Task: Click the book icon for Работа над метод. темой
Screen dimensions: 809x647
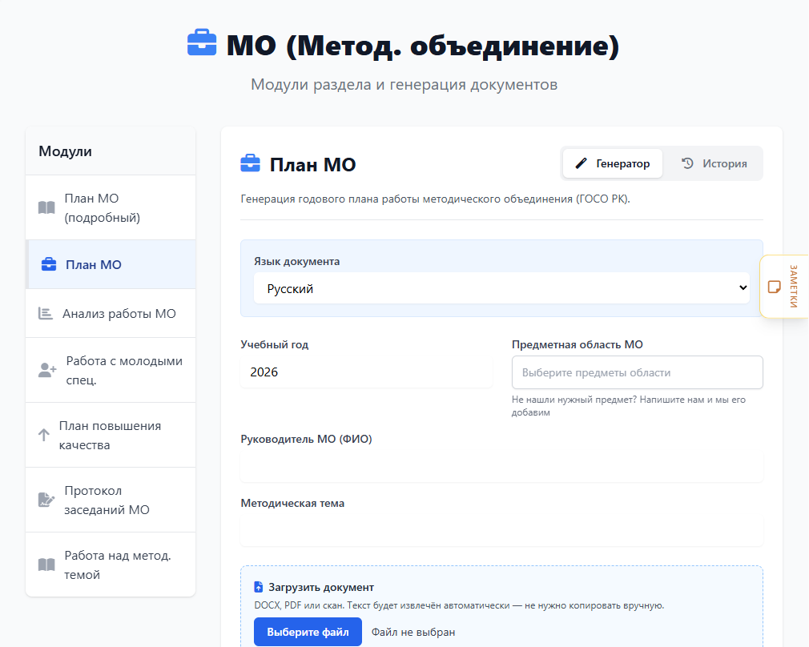Action: (46, 565)
